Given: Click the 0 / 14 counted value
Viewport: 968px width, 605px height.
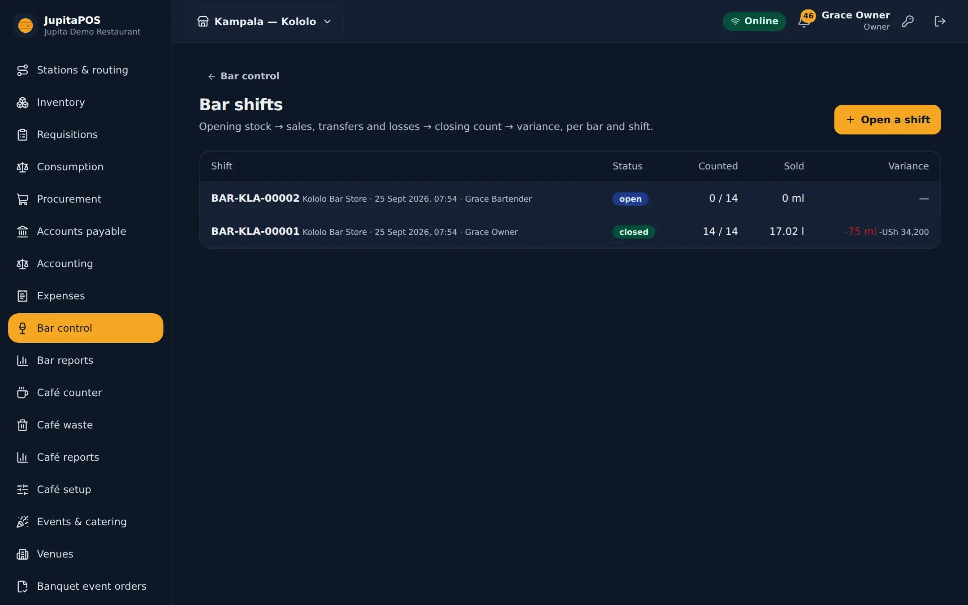Looking at the screenshot, I should pyautogui.click(x=723, y=198).
